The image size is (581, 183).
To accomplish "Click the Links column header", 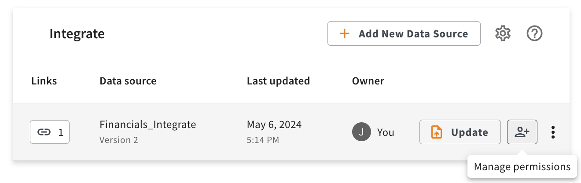I will 44,81.
